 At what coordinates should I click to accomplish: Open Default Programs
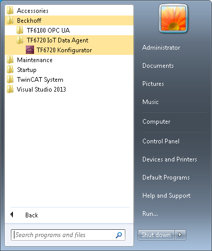[166, 178]
